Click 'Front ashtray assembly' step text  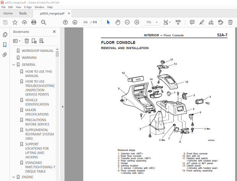coord(200,171)
